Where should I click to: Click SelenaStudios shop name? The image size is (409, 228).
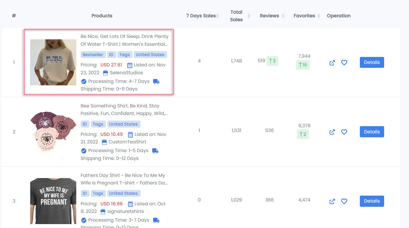[x=126, y=73]
